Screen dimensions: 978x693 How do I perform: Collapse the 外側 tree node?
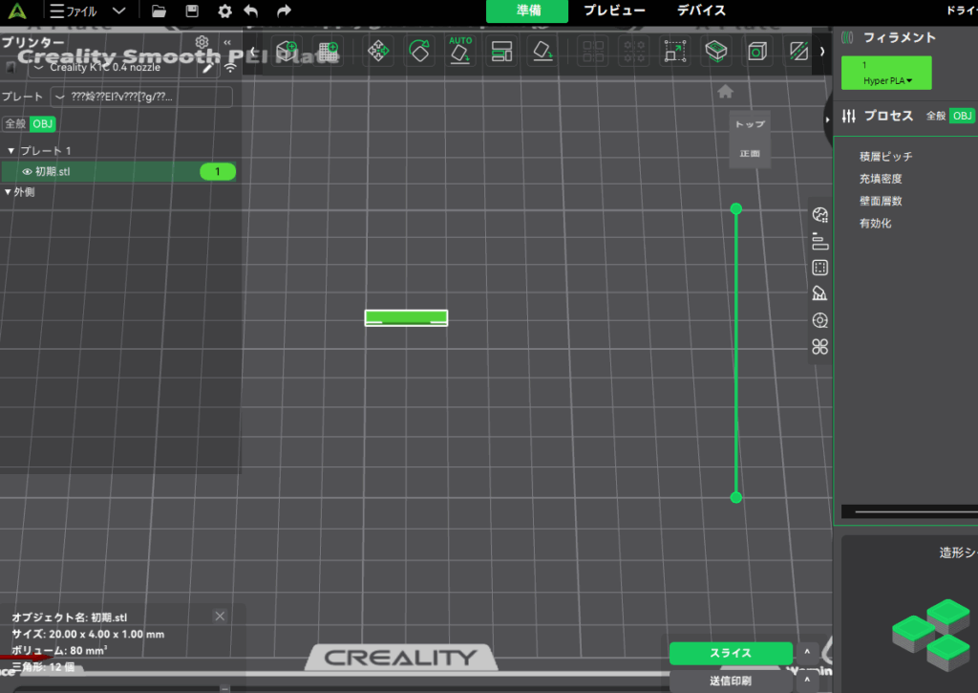pos(8,192)
